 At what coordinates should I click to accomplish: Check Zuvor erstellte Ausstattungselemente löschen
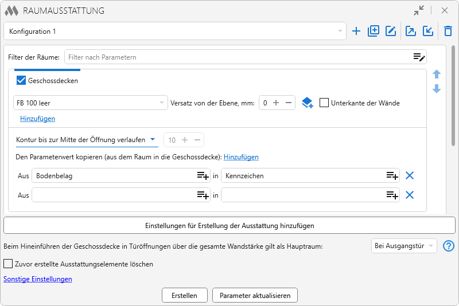[x=8, y=264]
